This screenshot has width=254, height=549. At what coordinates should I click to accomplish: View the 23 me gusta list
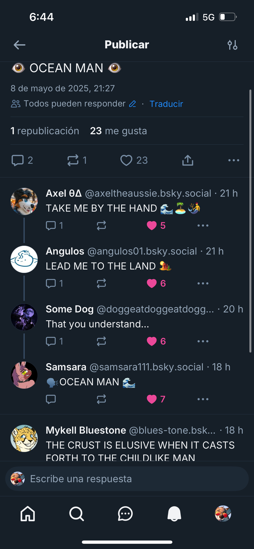pyautogui.click(x=118, y=131)
